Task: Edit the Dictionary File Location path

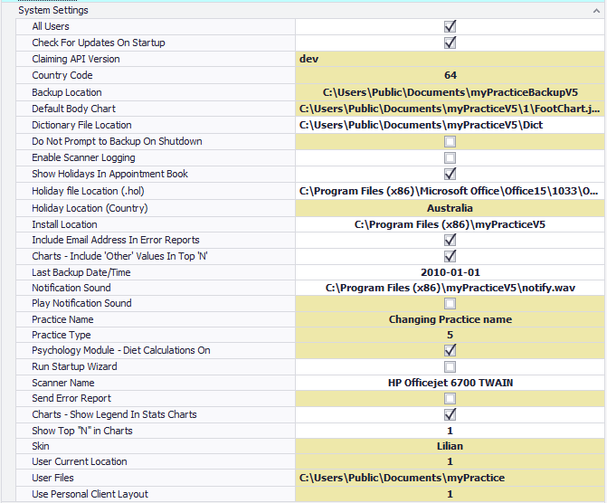Action: pos(450,125)
